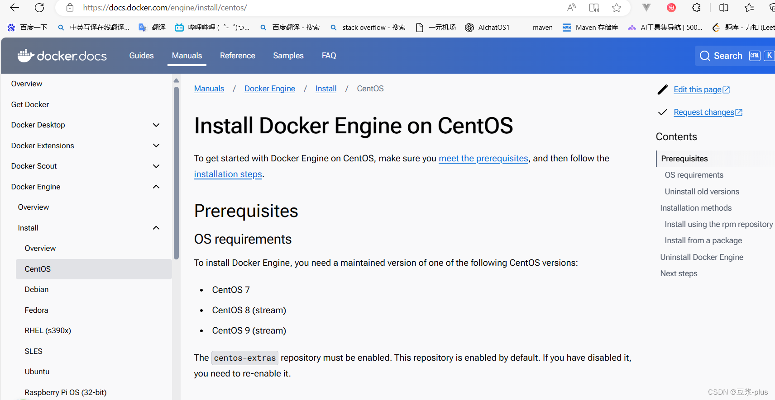Follow 'installation steps' link
The height and width of the screenshot is (400, 775).
[228, 174]
